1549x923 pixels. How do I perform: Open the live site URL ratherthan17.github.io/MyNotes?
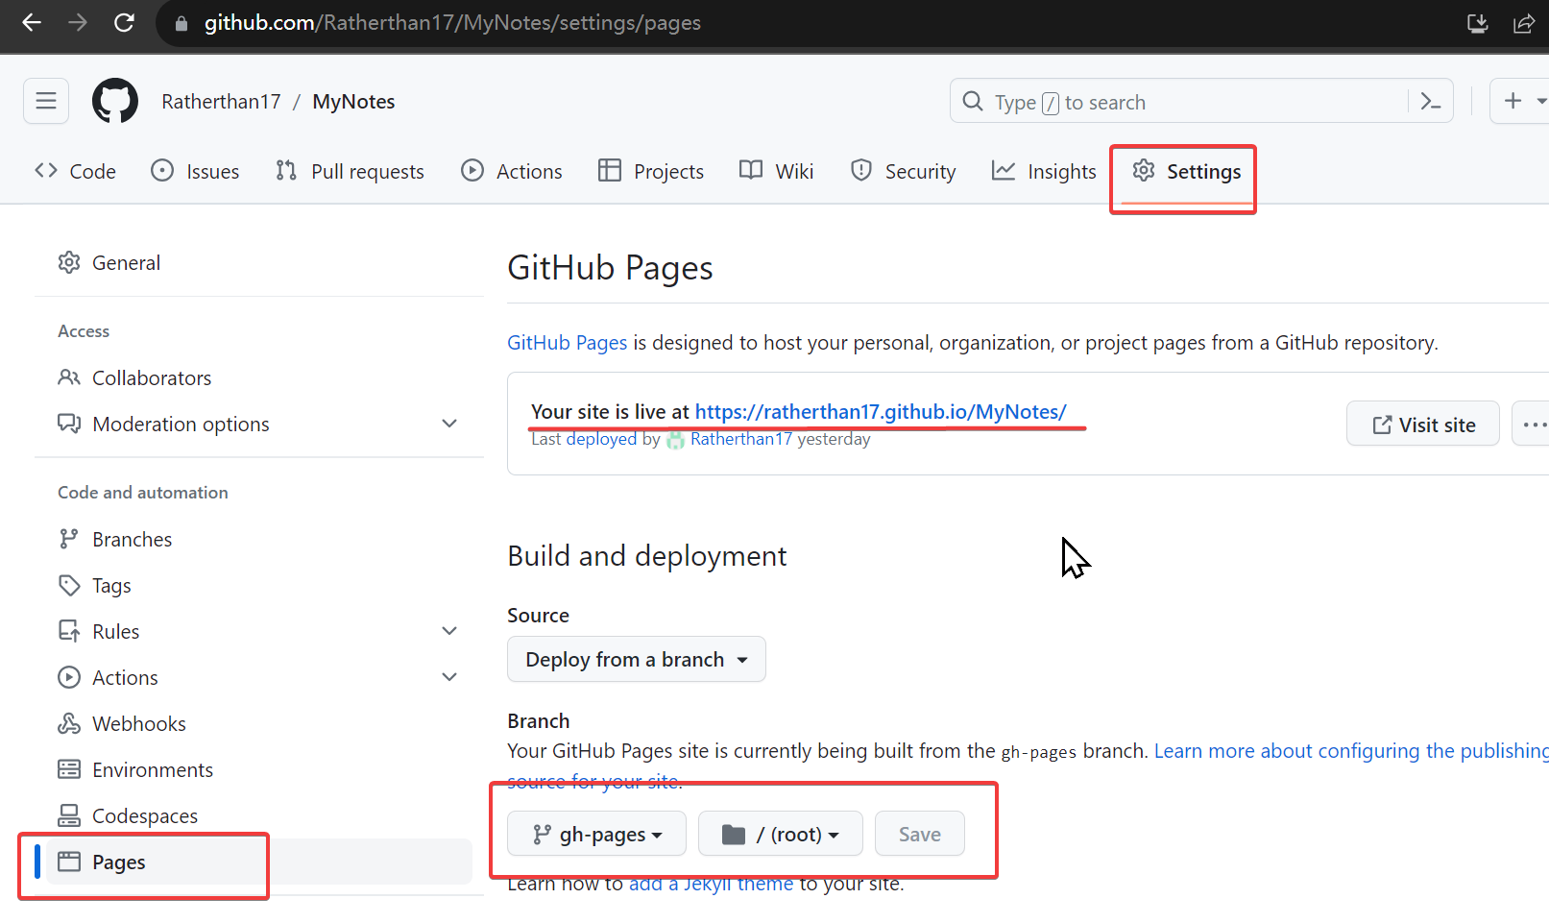tap(881, 411)
